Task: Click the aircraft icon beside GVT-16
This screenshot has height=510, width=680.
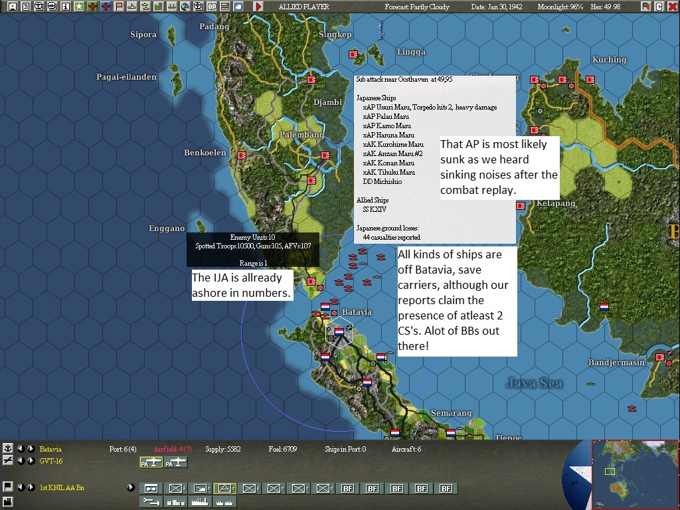Action: (x=7, y=461)
